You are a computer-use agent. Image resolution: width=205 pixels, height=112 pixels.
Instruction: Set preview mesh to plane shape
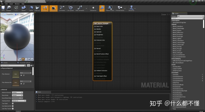(26, 59)
